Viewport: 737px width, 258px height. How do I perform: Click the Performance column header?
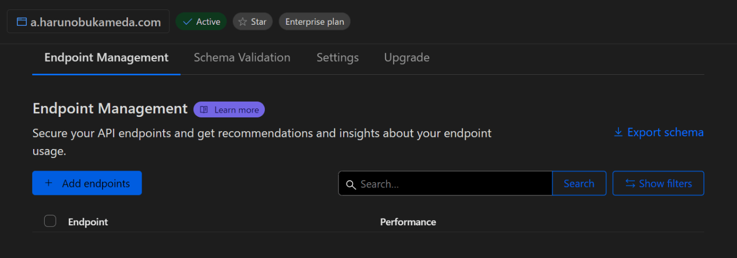[x=408, y=222]
